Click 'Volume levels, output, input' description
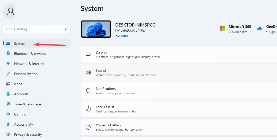277x140 pixels. 125,75
